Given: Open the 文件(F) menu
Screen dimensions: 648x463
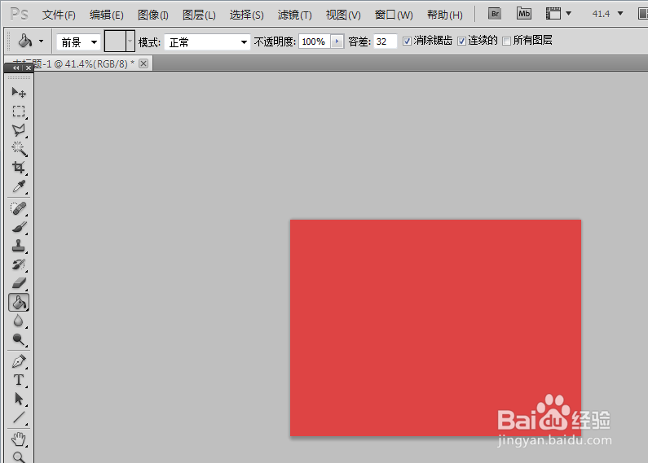Looking at the screenshot, I should point(59,15).
